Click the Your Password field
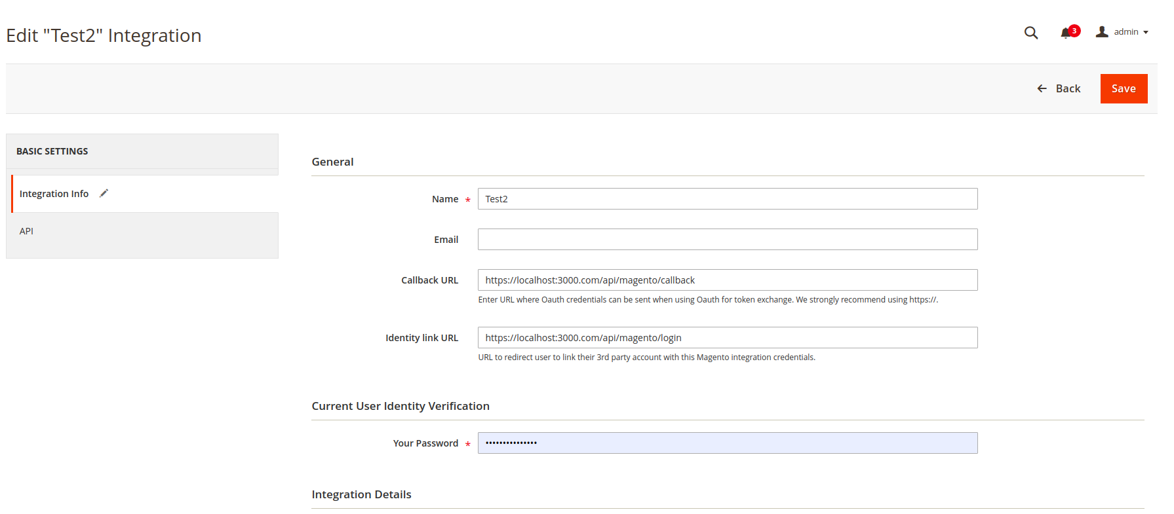Viewport: 1174px width, 514px height. (x=728, y=443)
